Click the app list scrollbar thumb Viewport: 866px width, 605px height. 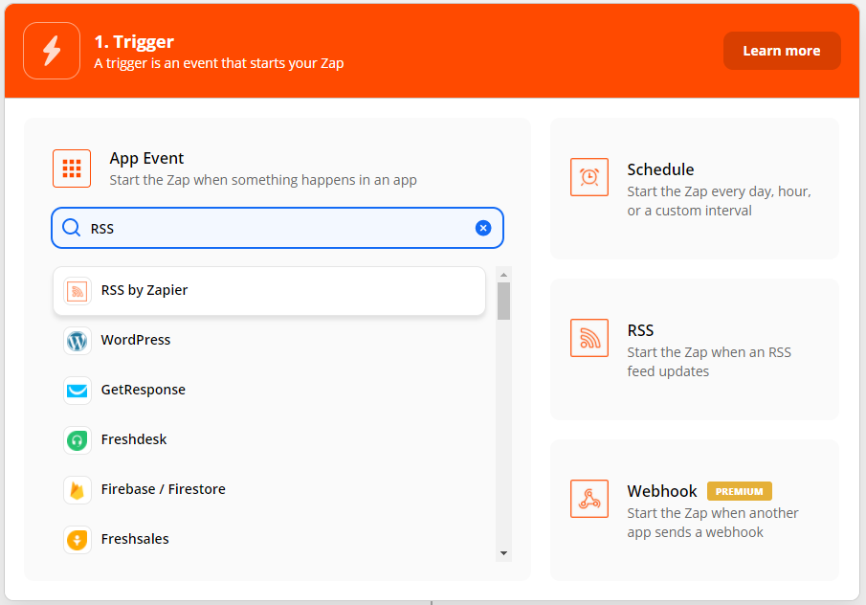click(x=503, y=302)
